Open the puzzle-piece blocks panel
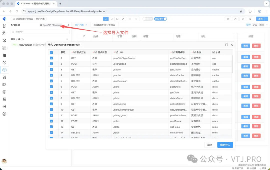The width and height of the screenshot is (270, 170). 4,33
